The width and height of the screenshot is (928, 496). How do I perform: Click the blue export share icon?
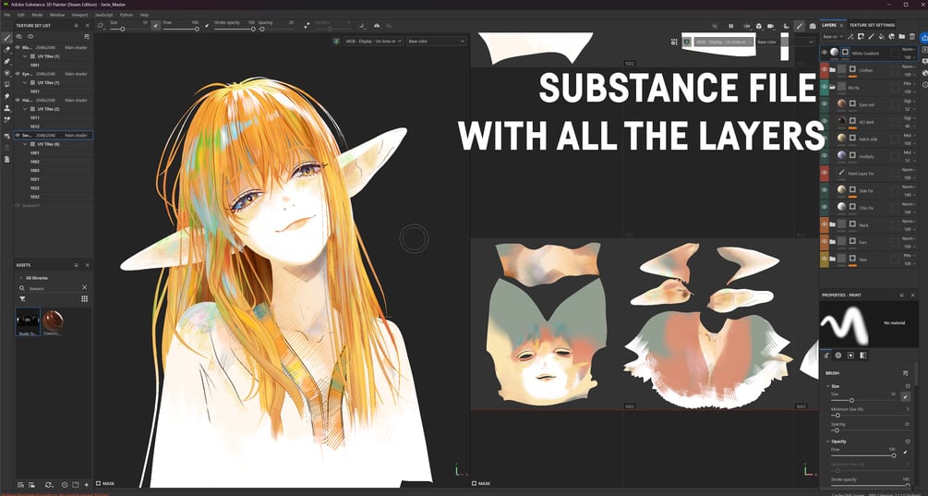pyautogui.click(x=924, y=37)
